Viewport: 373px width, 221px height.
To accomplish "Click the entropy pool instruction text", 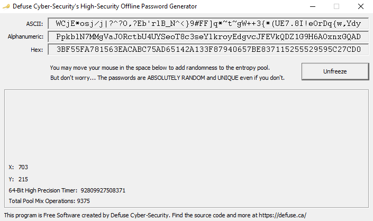I will [160, 68].
